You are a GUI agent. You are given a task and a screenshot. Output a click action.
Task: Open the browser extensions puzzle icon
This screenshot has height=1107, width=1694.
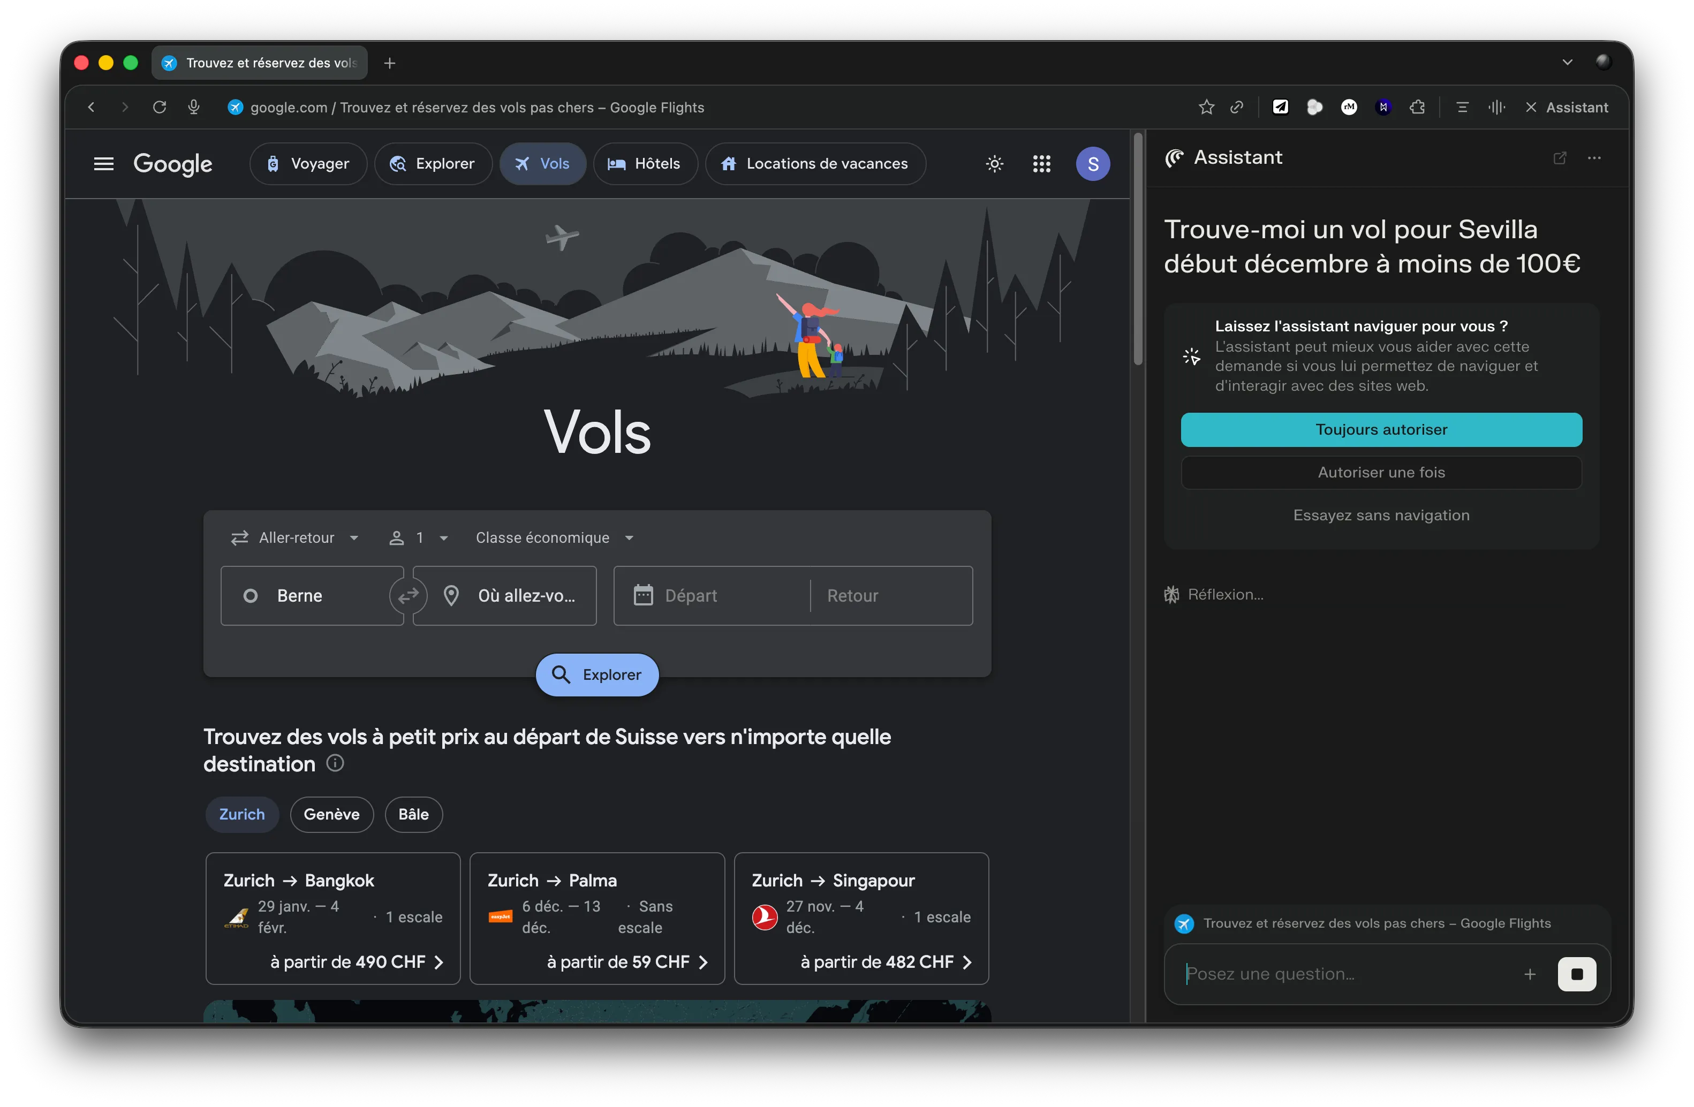click(x=1417, y=108)
